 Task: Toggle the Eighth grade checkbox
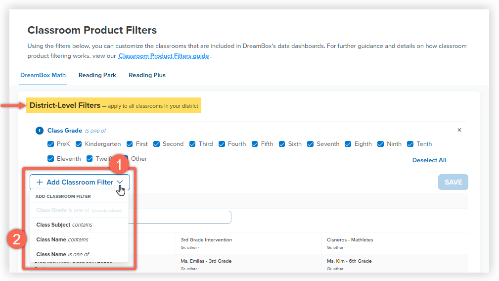point(348,144)
